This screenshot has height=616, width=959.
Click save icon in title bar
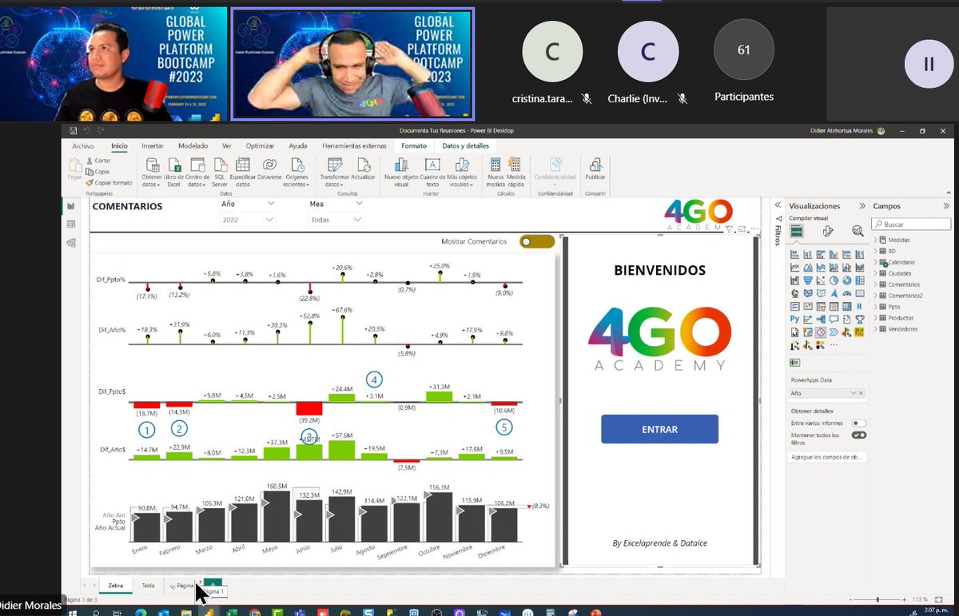(x=74, y=130)
